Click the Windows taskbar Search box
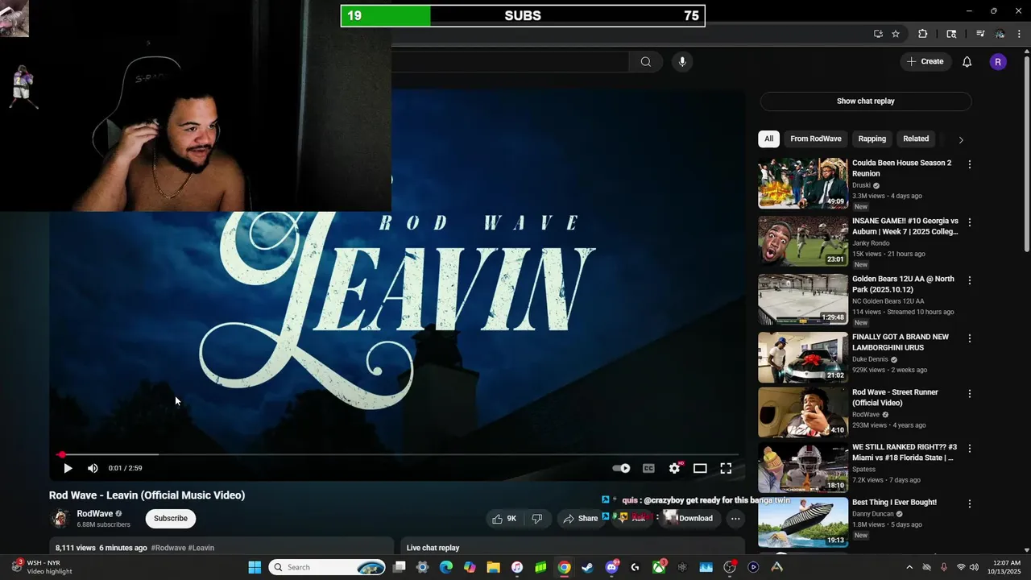The width and height of the screenshot is (1031, 580). point(327,567)
